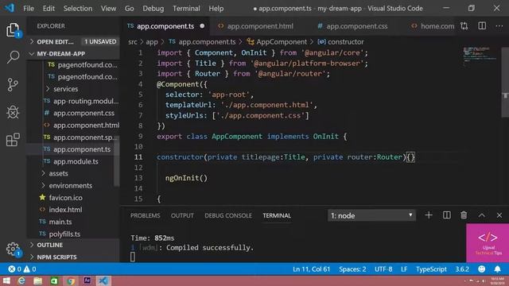This screenshot has width=509, height=286.
Task: Change end of line via LF
Action: pyautogui.click(x=404, y=269)
